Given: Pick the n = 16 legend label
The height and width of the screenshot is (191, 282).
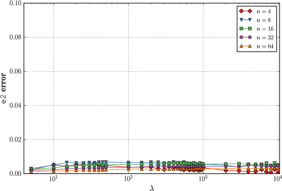Looking at the screenshot, I should [x=265, y=29].
